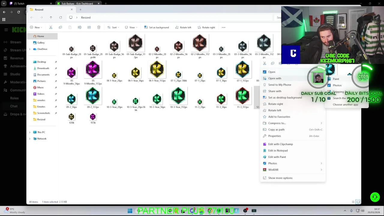384x216 pixels.
Task: Click Set as background toolbar button
Action: point(156,27)
